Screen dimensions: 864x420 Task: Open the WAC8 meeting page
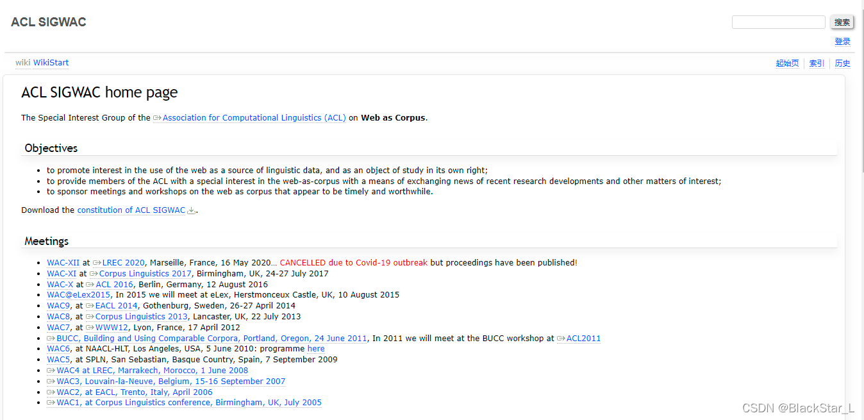(58, 317)
